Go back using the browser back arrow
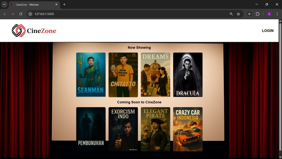282x159 pixels. pos(5,14)
